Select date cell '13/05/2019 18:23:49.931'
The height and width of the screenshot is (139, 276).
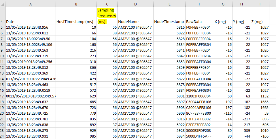point(31,136)
